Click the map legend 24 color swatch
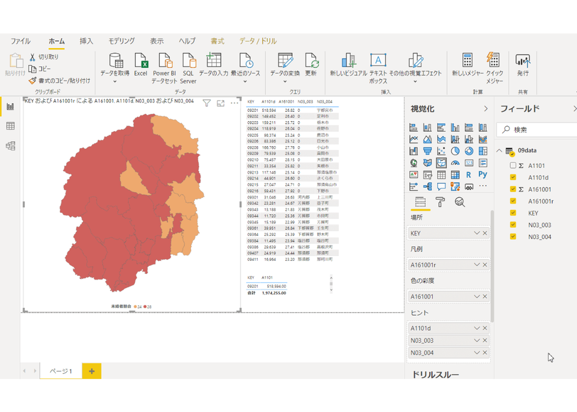The height and width of the screenshot is (412, 577). tap(136, 307)
